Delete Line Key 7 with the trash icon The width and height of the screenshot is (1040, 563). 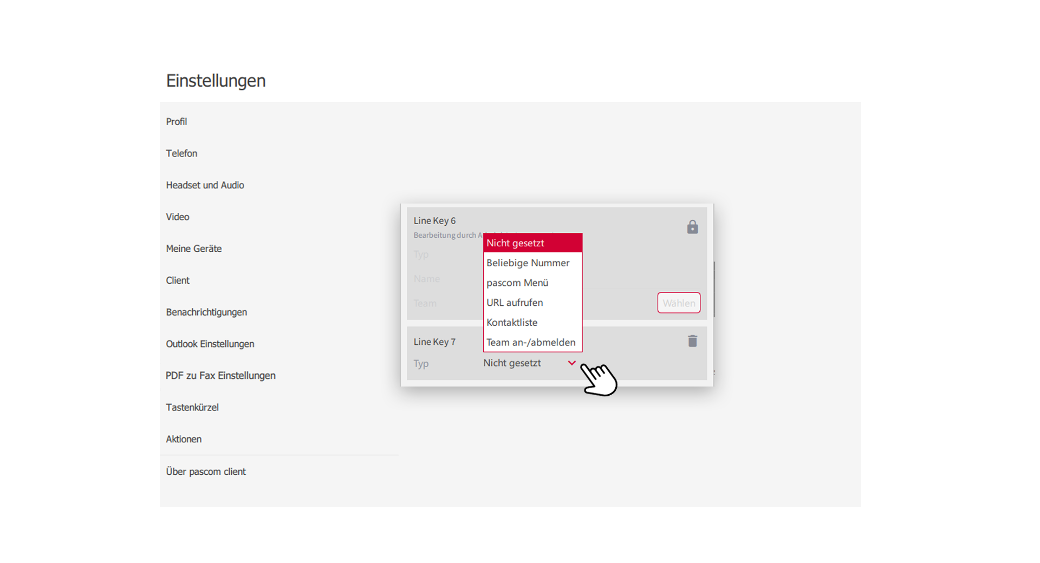point(692,341)
